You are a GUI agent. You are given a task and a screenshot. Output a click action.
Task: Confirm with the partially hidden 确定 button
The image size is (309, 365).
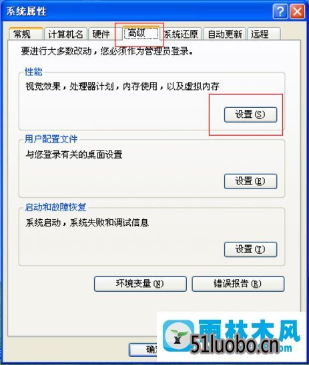[x=143, y=350]
